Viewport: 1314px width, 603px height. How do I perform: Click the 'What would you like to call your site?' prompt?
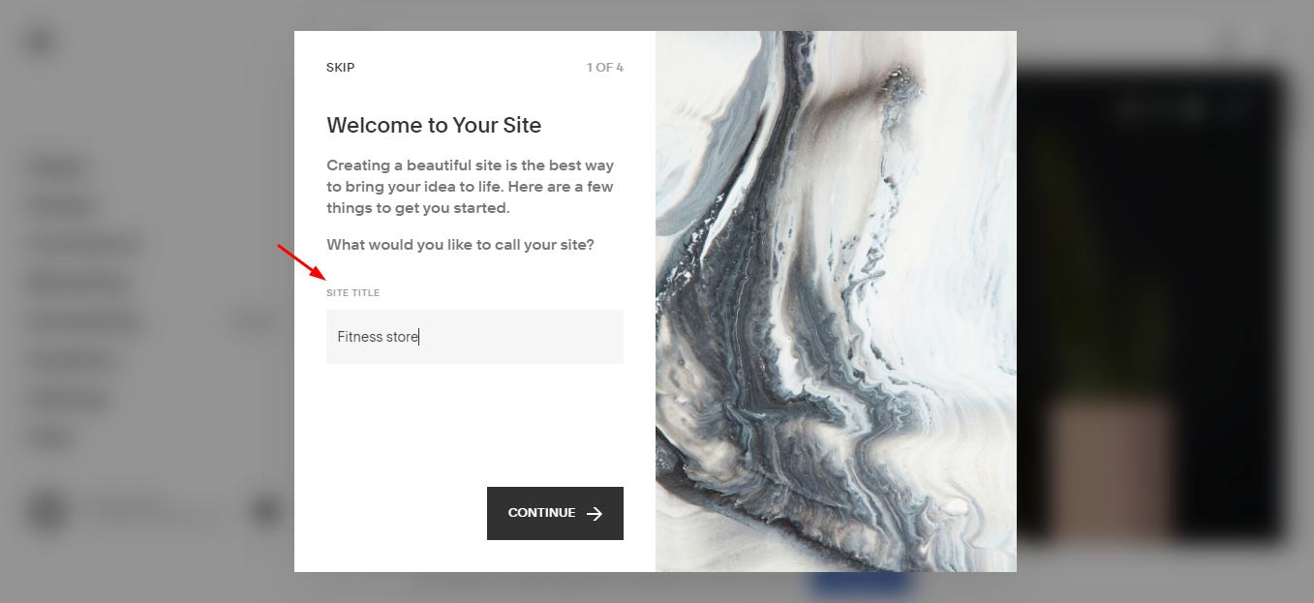(x=460, y=245)
